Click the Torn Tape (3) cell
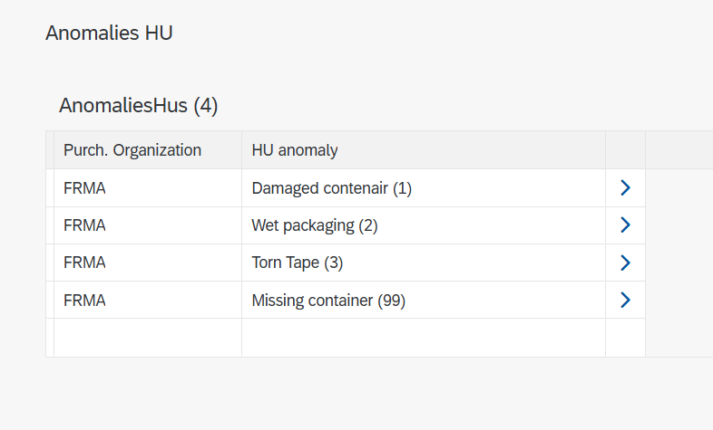 pos(297,263)
